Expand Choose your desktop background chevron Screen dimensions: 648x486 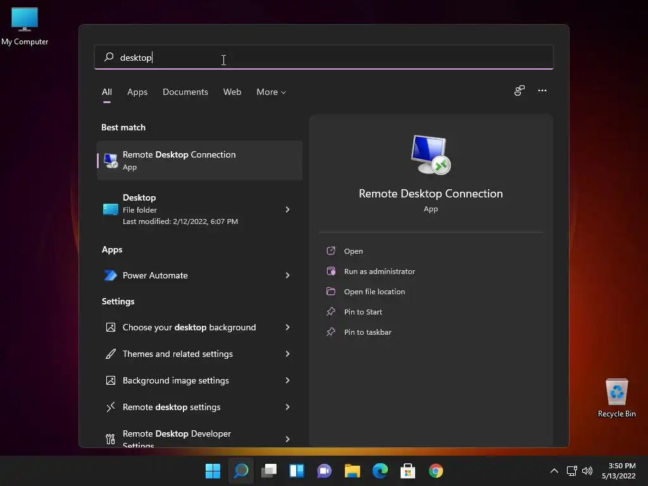pyautogui.click(x=288, y=327)
